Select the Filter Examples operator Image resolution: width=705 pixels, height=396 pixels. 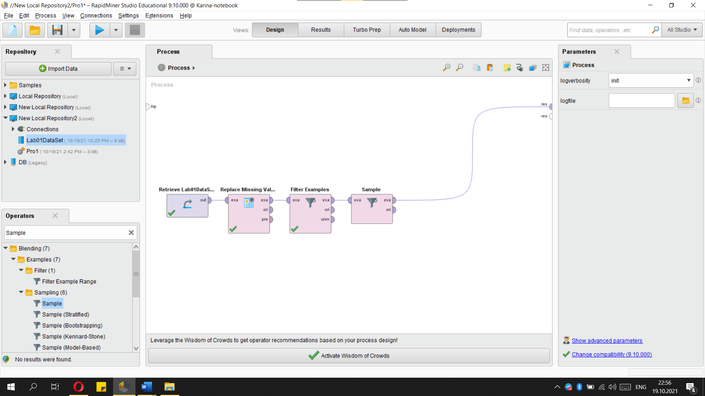pyautogui.click(x=310, y=213)
